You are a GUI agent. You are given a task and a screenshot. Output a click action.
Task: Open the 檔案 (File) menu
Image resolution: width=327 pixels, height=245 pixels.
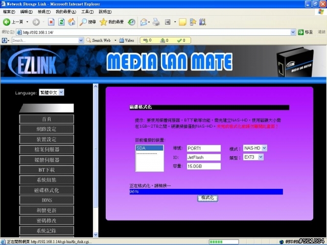click(9, 12)
